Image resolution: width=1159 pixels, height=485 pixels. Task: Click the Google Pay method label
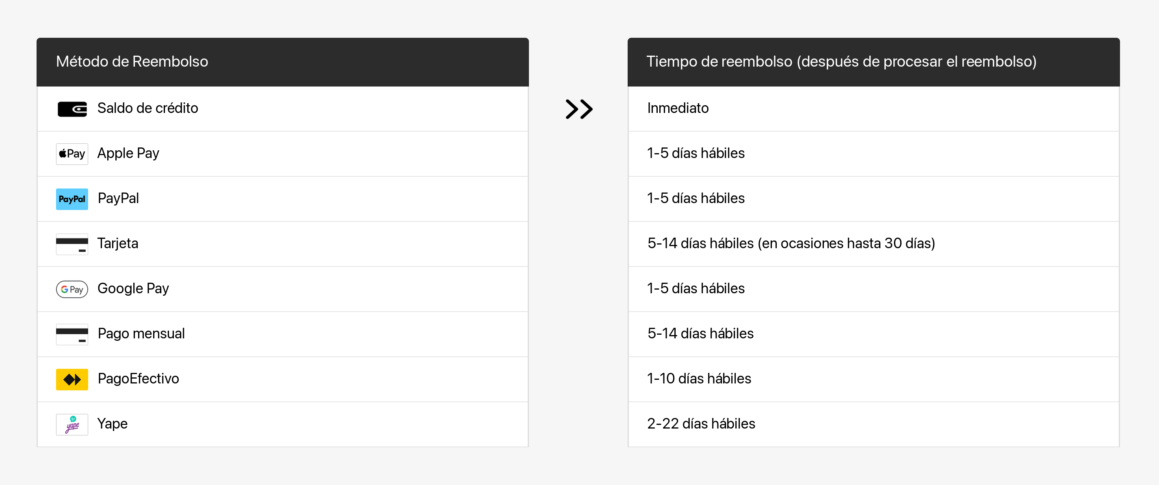133,288
